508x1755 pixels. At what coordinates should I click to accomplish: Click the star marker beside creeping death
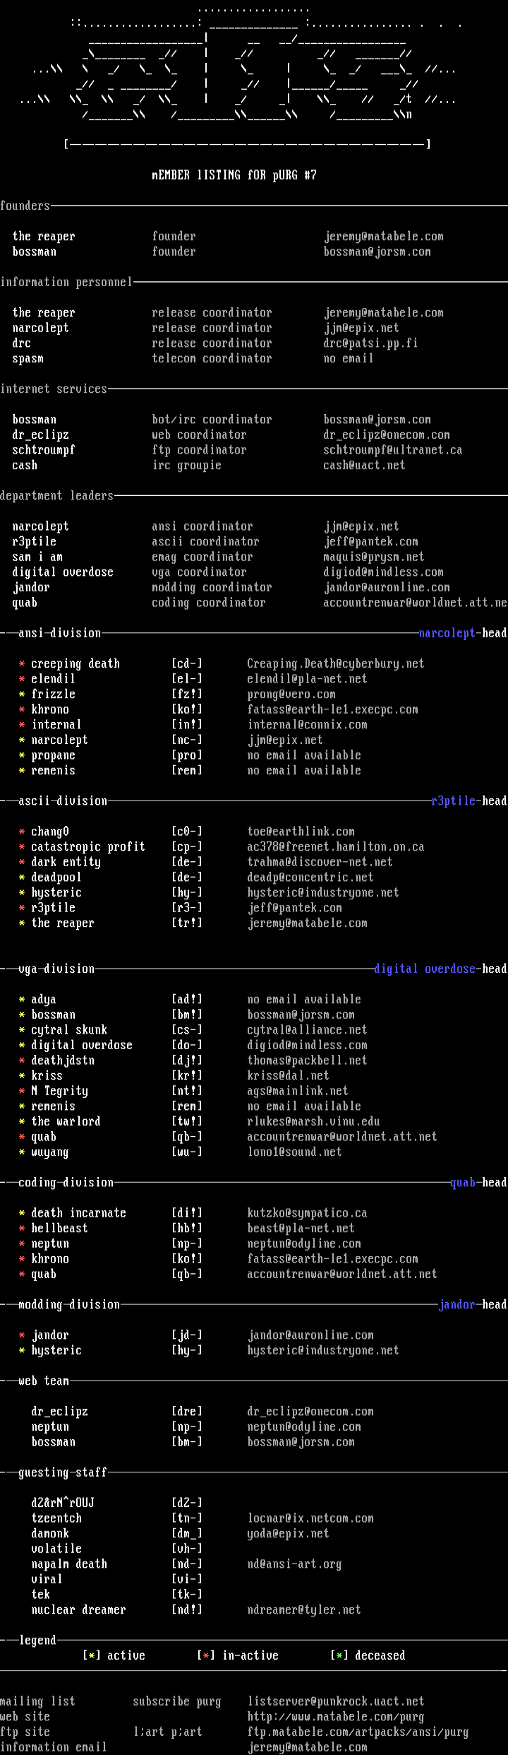click(22, 664)
